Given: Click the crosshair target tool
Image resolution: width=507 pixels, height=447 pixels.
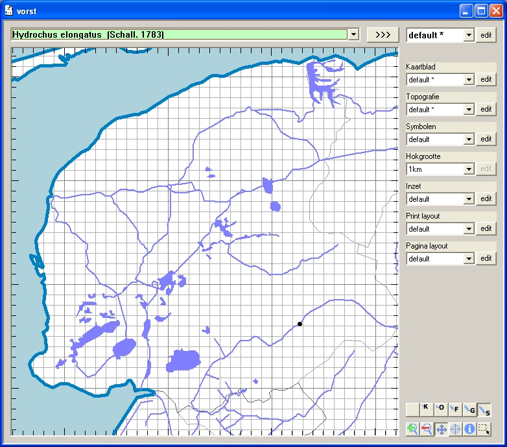Looking at the screenshot, I should 455,429.
